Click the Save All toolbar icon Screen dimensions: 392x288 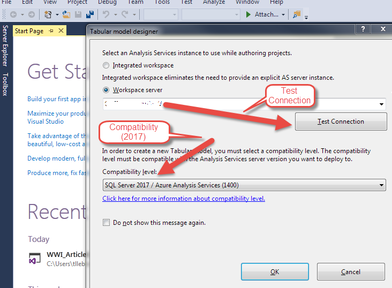[x=90, y=15]
